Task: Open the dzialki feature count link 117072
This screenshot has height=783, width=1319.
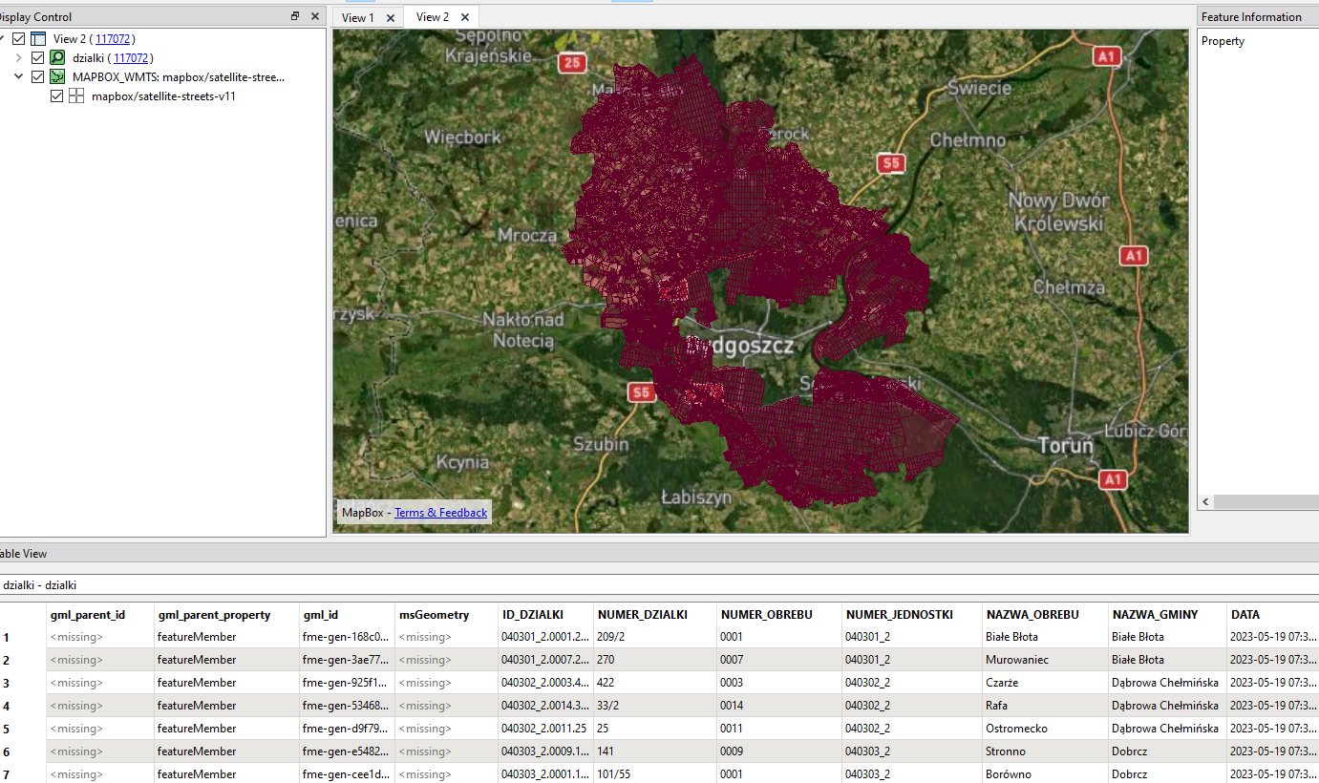Action: [131, 58]
